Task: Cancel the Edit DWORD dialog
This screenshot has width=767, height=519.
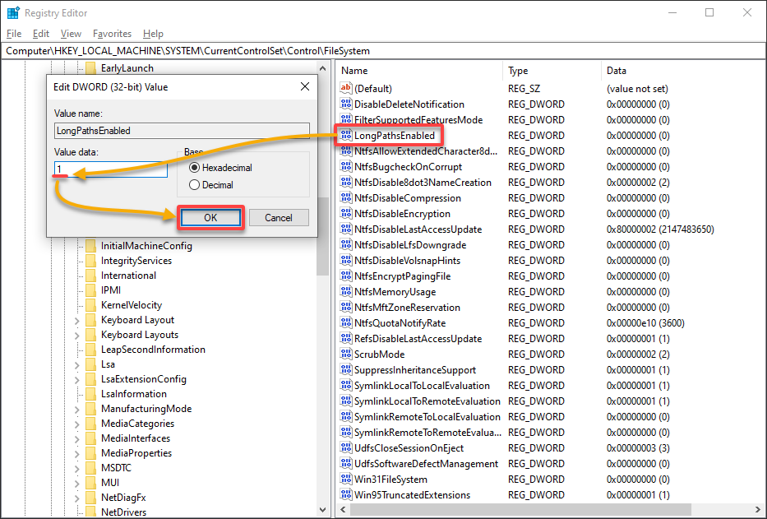Action: pos(279,218)
